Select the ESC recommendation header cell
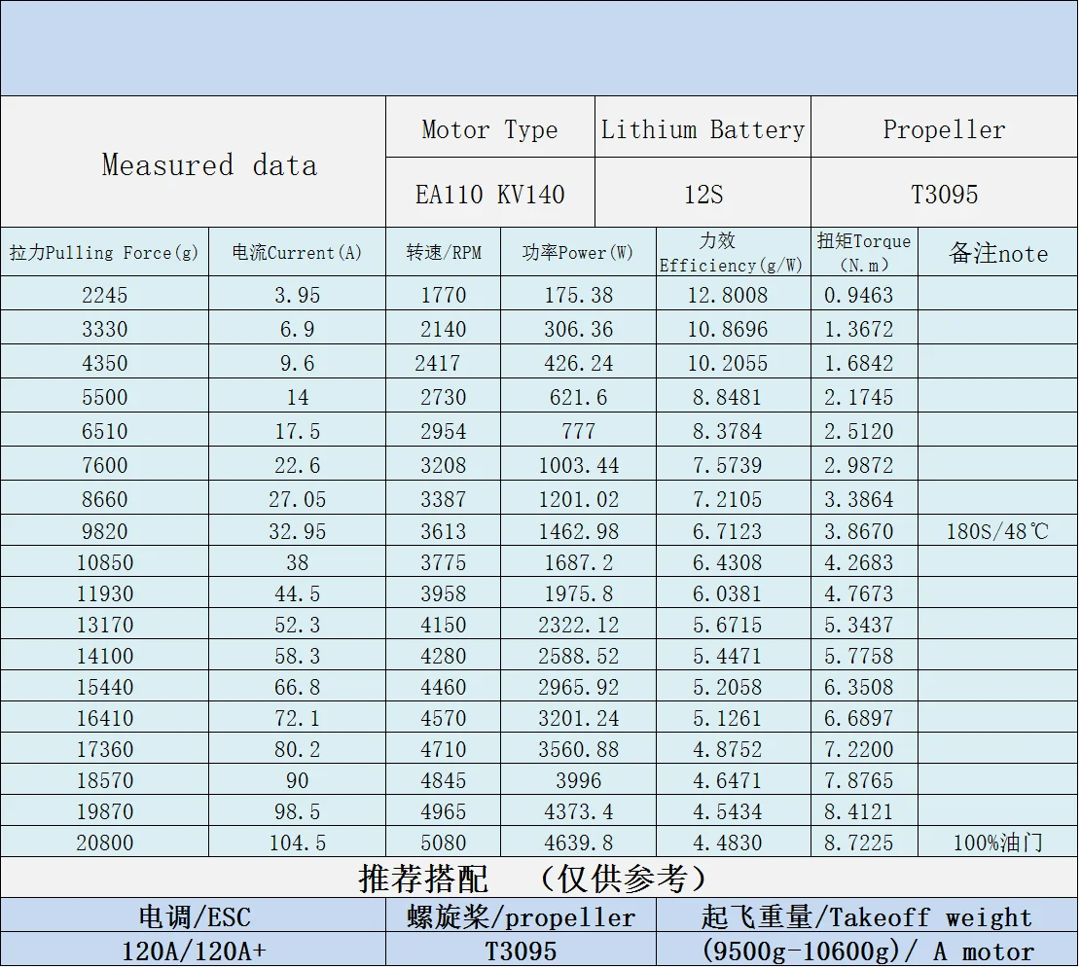Image resolution: width=1081 pixels, height=969 pixels. (x=193, y=915)
